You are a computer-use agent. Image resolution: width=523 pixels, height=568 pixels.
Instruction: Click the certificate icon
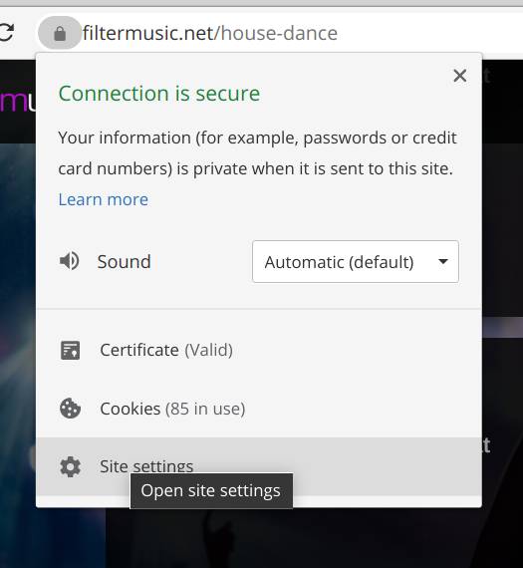(x=71, y=351)
